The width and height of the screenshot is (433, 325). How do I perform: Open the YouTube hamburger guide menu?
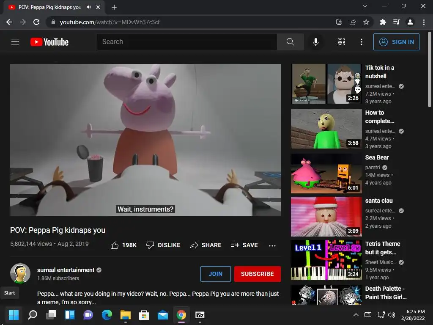click(15, 42)
